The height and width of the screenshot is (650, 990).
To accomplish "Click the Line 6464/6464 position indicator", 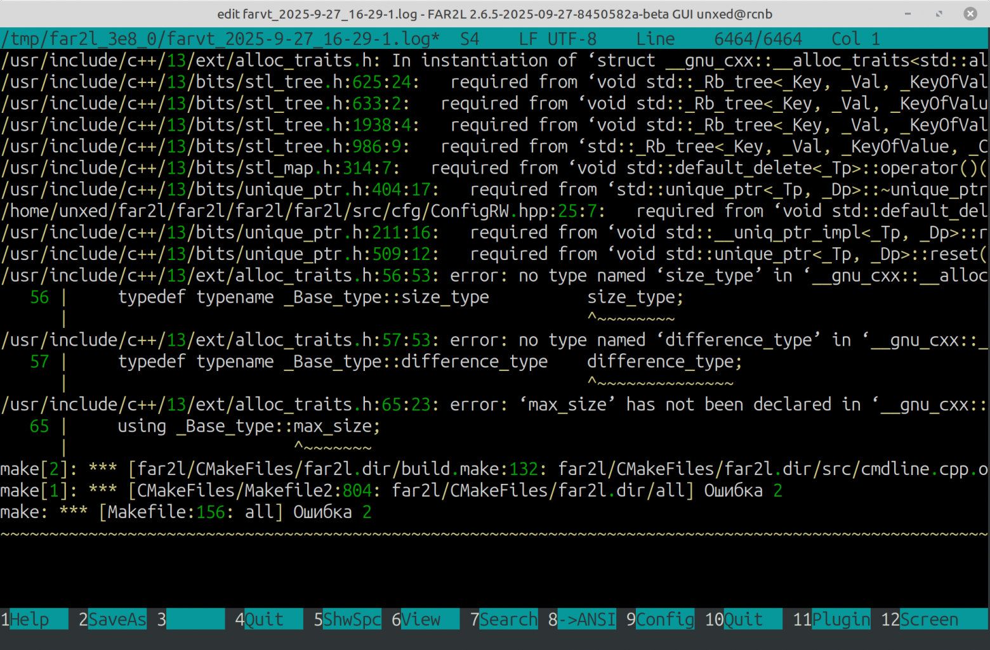I will 719,39.
